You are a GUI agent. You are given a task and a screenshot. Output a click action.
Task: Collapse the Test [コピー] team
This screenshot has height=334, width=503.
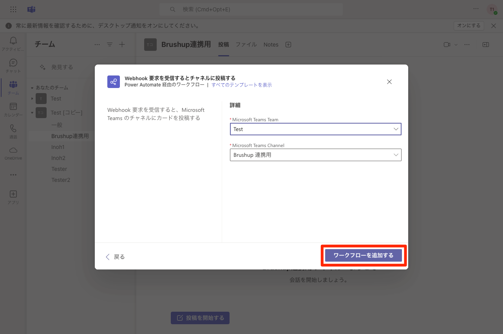point(32,113)
